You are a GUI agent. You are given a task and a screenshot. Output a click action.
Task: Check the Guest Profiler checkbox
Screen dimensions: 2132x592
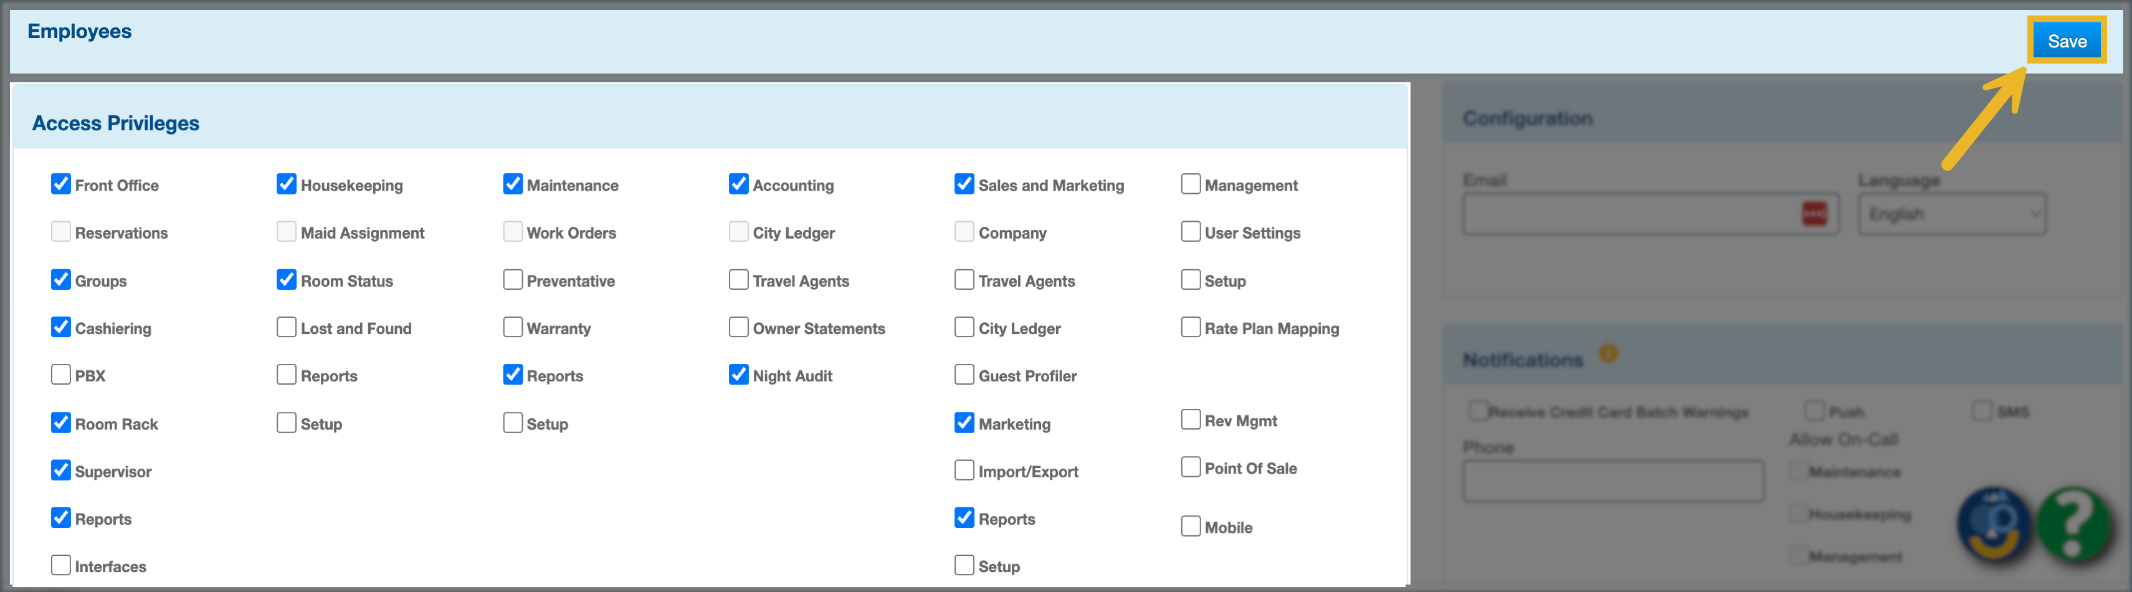[964, 375]
